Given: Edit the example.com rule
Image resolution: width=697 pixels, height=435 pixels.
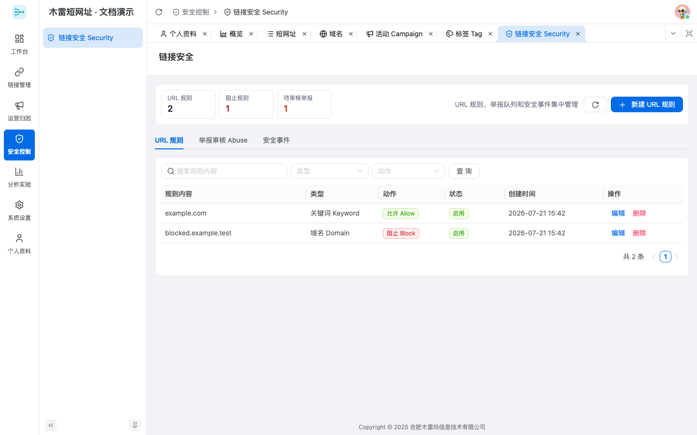Looking at the screenshot, I should pos(618,213).
